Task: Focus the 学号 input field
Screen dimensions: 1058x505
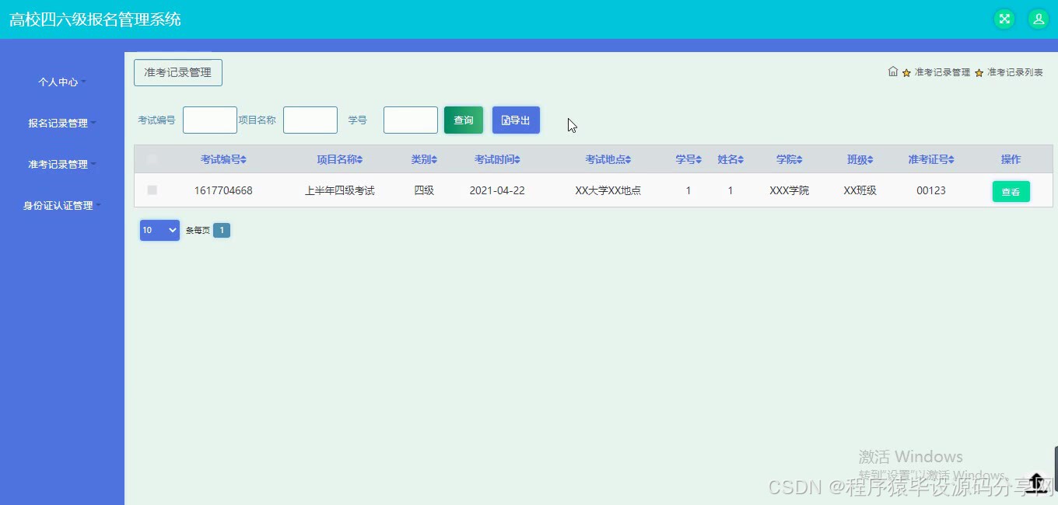Action: 411,120
